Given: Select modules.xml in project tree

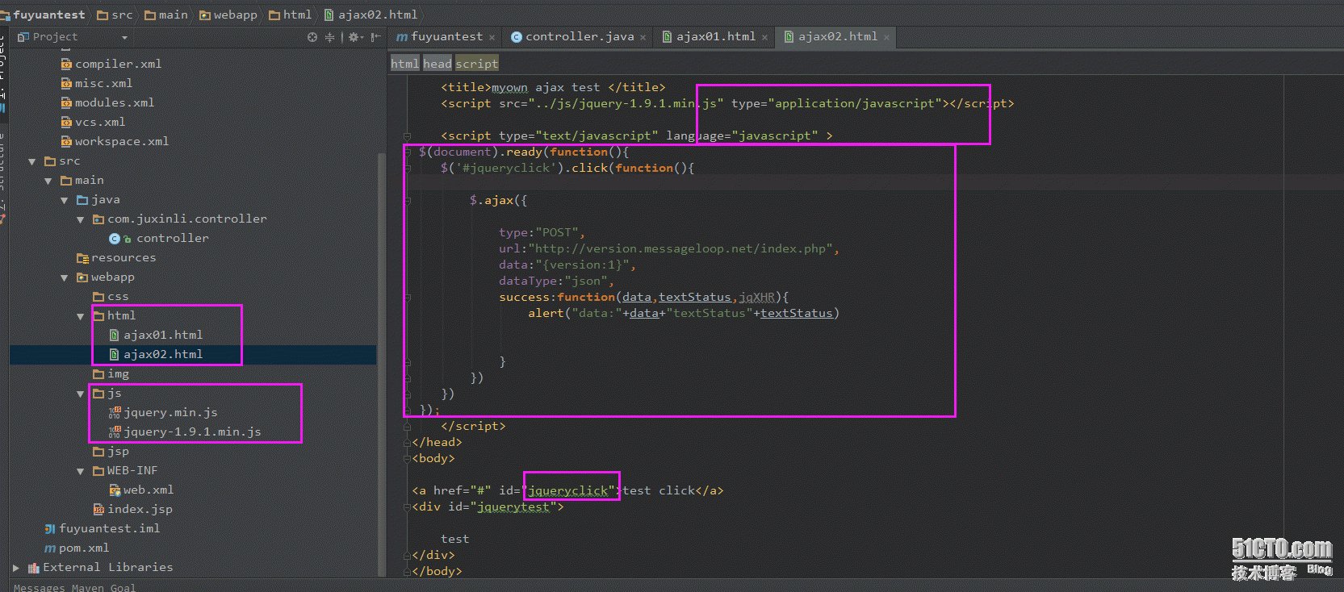Looking at the screenshot, I should [x=107, y=102].
